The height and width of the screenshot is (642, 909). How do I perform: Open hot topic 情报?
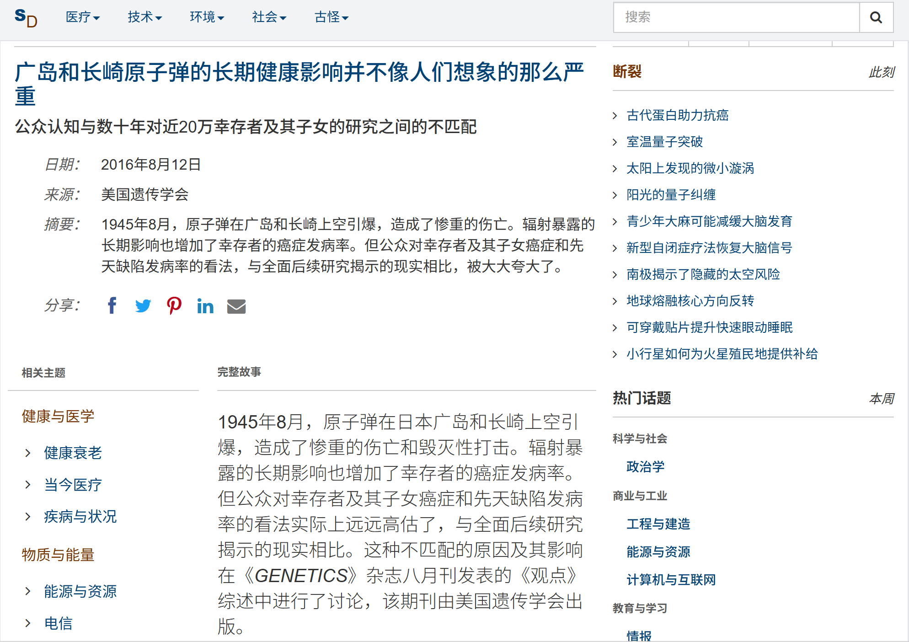pos(639,635)
